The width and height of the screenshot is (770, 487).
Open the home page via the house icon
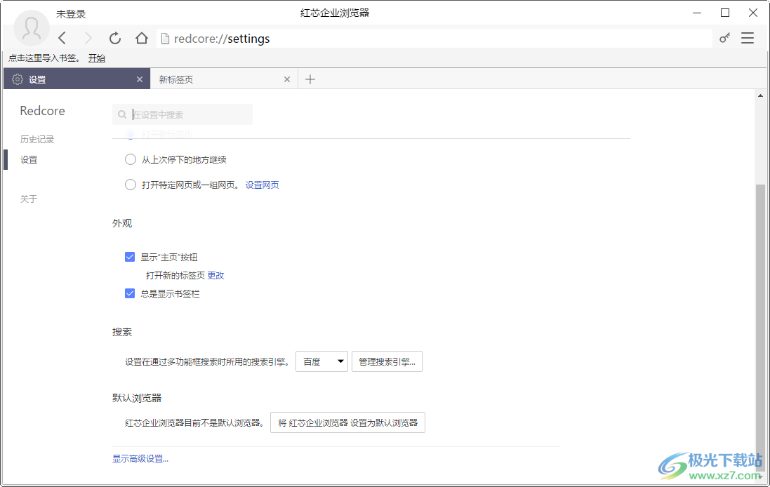tap(141, 39)
